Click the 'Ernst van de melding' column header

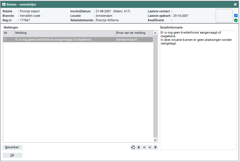click(134, 33)
